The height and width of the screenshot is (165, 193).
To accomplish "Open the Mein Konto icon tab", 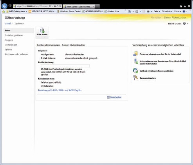I will click(42, 33).
